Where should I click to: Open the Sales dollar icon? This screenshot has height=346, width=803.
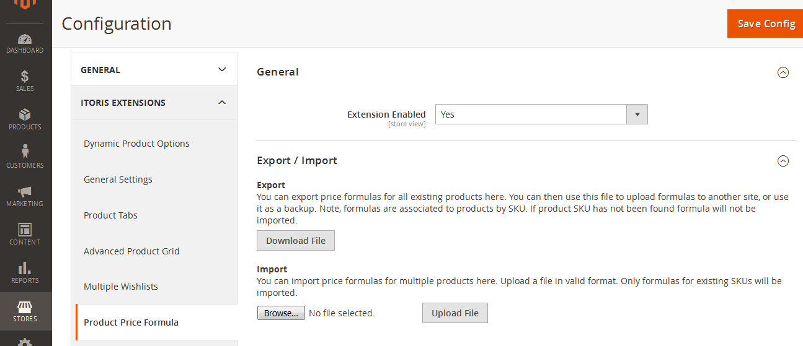tap(25, 77)
